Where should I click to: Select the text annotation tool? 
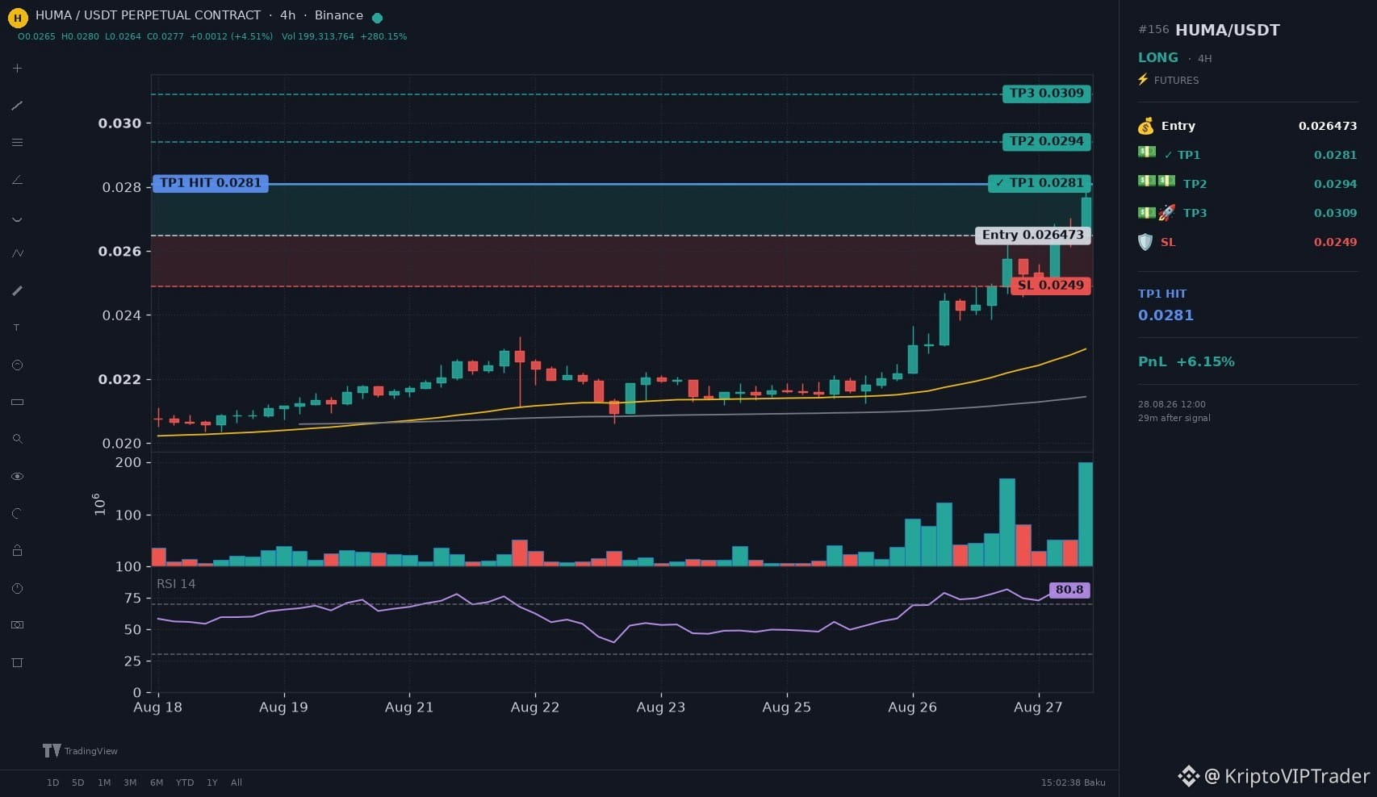click(x=17, y=328)
